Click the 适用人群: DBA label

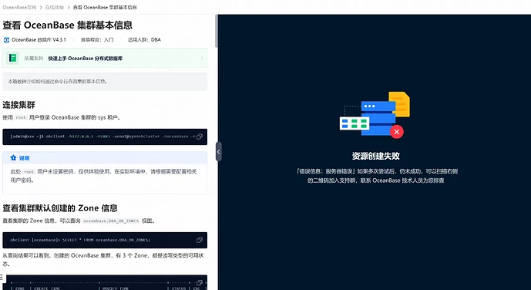[x=144, y=39]
